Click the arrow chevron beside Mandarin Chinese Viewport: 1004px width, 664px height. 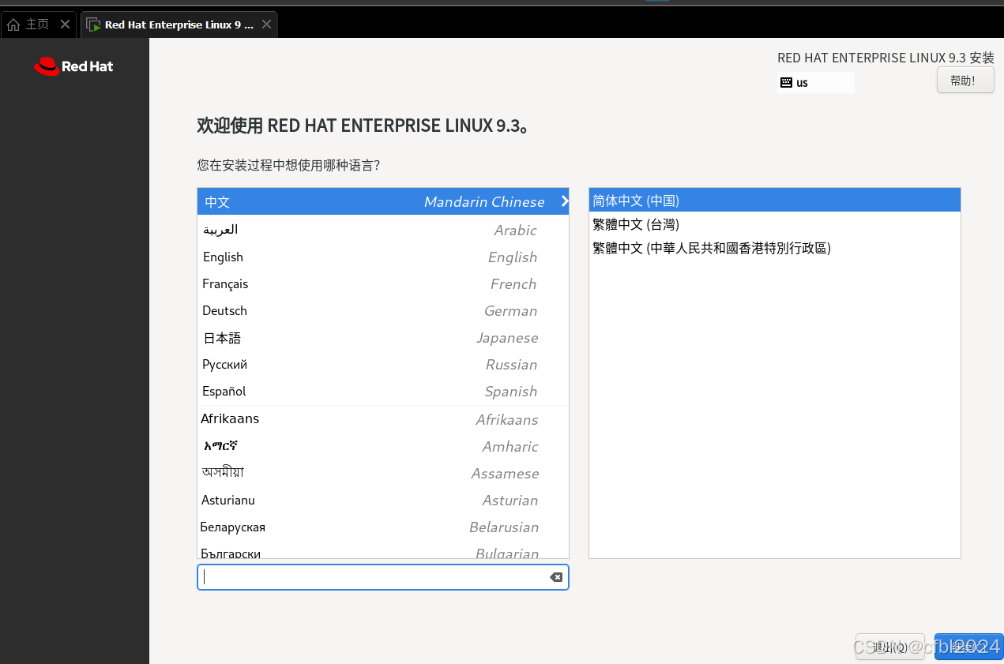(564, 201)
